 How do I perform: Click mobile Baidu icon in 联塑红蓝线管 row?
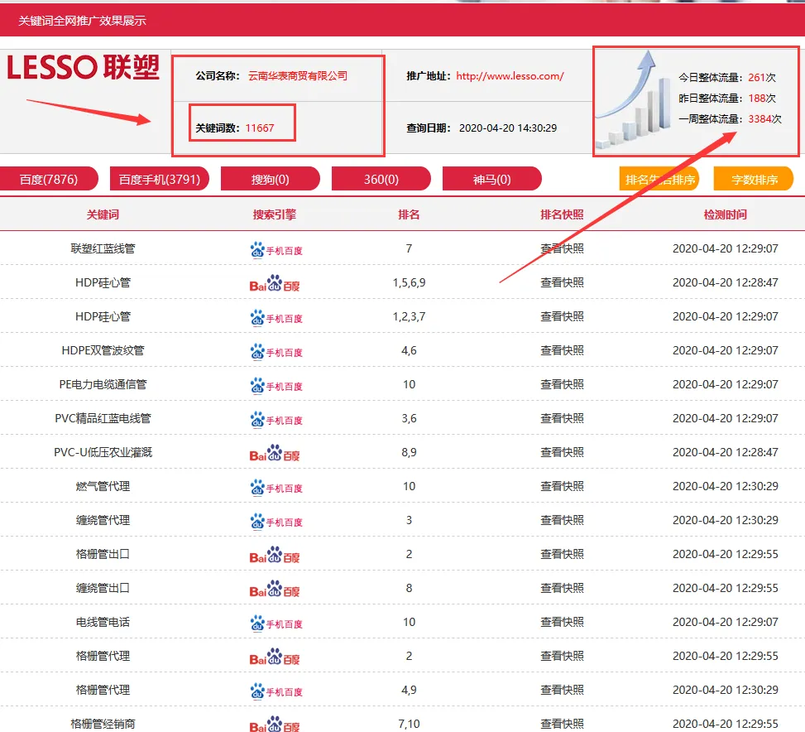coord(276,249)
